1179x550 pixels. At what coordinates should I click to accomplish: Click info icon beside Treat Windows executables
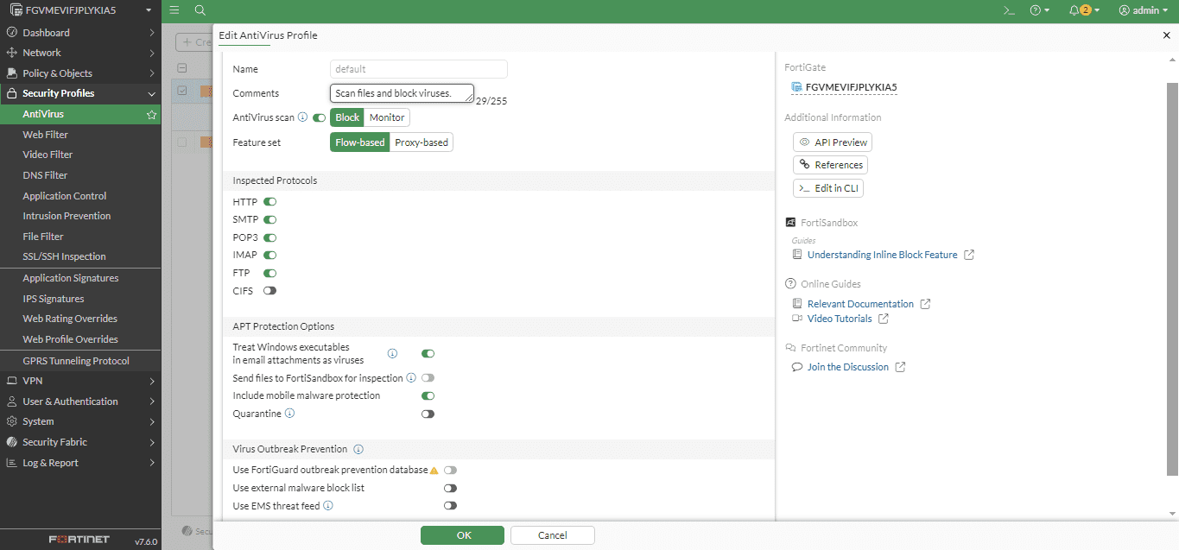click(392, 353)
